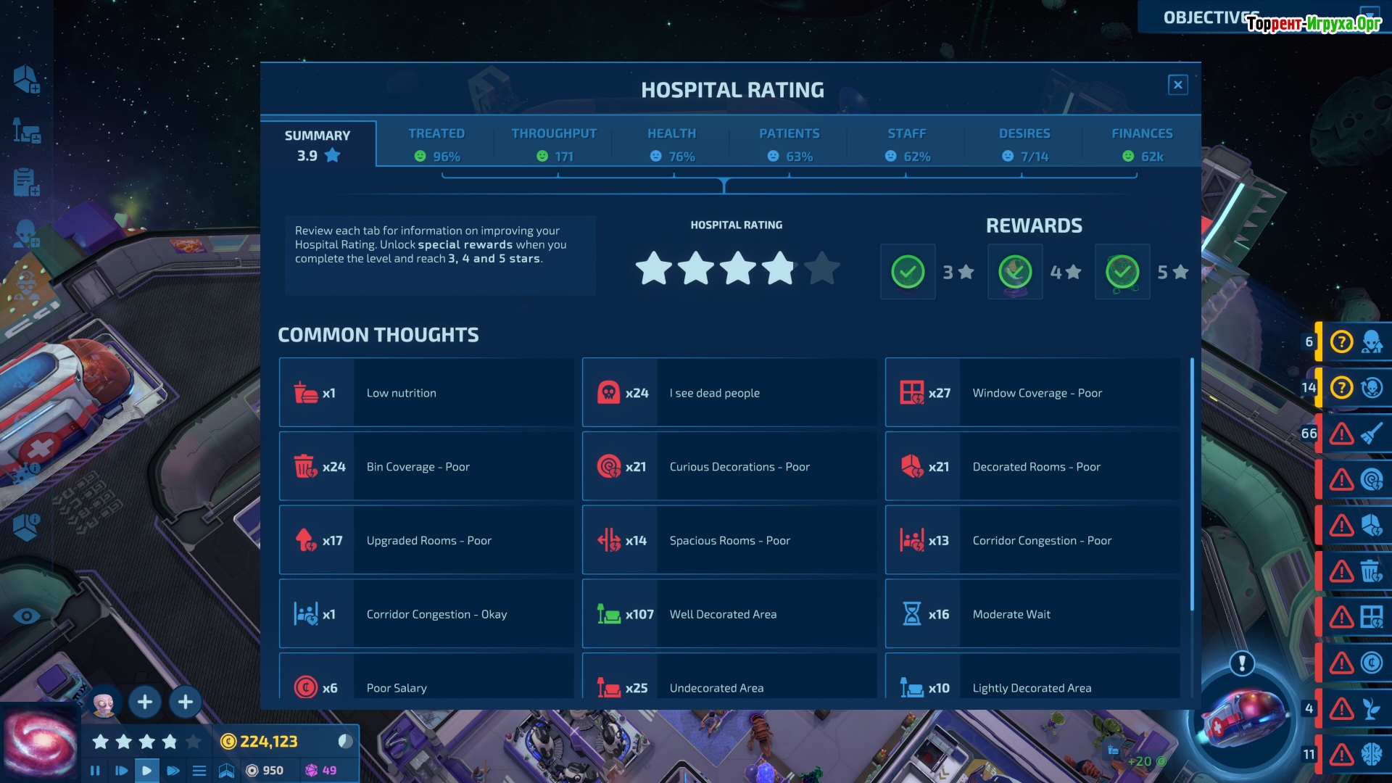Click the 4 star reward checkmark
The image size is (1392, 783).
click(1015, 272)
